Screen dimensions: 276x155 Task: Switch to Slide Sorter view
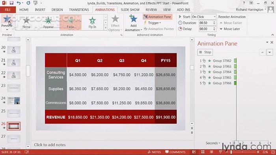point(203,152)
